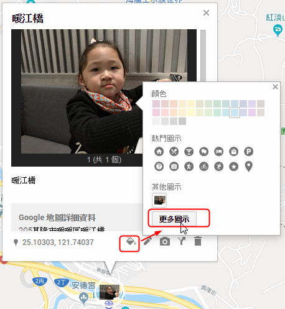Pick the bicycle icon

[204, 167]
